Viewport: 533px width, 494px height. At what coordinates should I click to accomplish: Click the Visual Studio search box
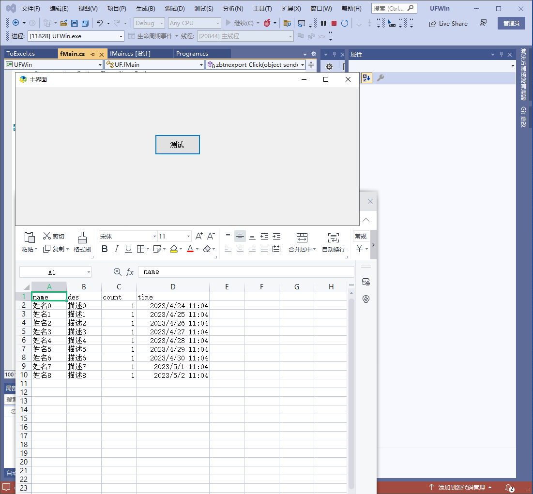click(x=394, y=9)
